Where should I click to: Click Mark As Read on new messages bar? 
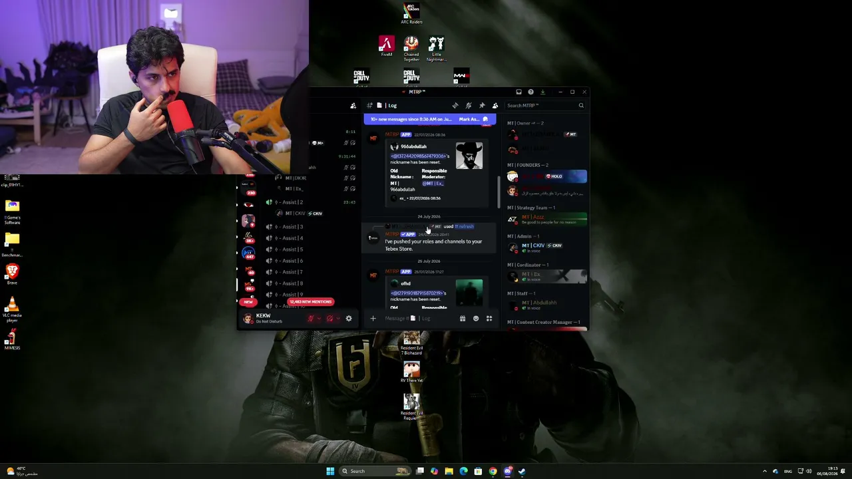click(473, 119)
